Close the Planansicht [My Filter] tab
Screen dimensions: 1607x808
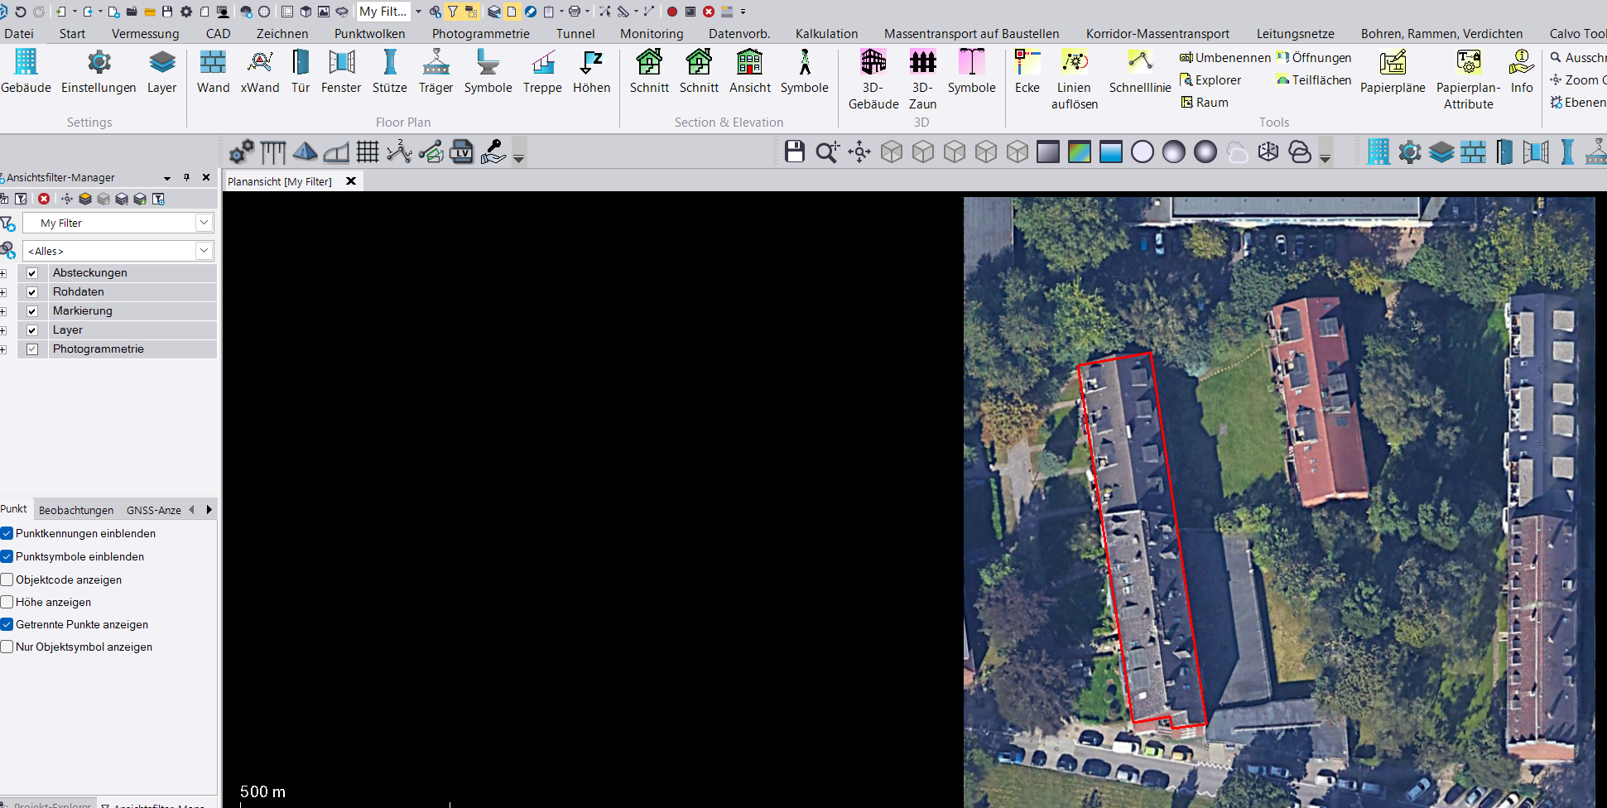[351, 181]
